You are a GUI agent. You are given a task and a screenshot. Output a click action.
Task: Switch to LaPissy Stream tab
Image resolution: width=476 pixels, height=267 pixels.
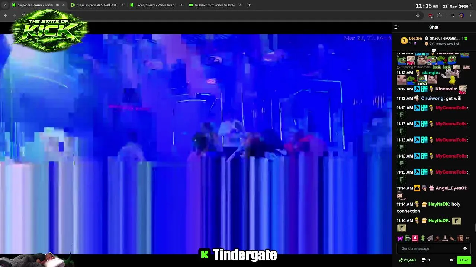[156, 5]
